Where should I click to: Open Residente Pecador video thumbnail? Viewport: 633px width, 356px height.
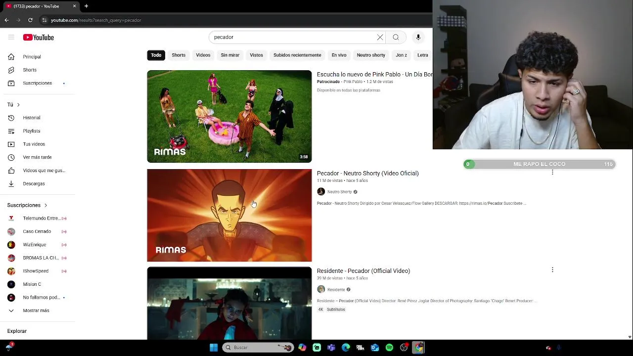[229, 303]
